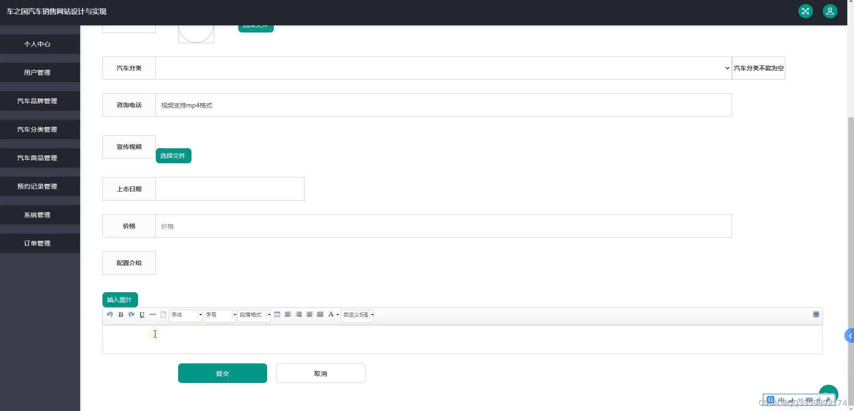Click the font color A icon
Image resolution: width=854 pixels, height=411 pixels.
pyautogui.click(x=331, y=314)
